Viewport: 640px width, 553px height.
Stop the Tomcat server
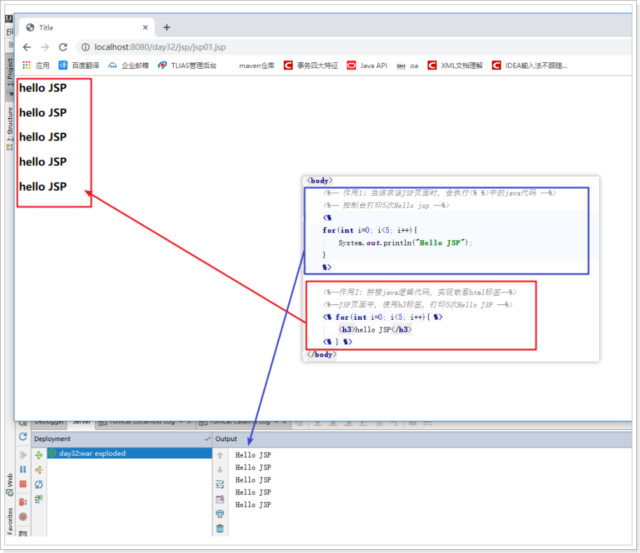click(23, 484)
